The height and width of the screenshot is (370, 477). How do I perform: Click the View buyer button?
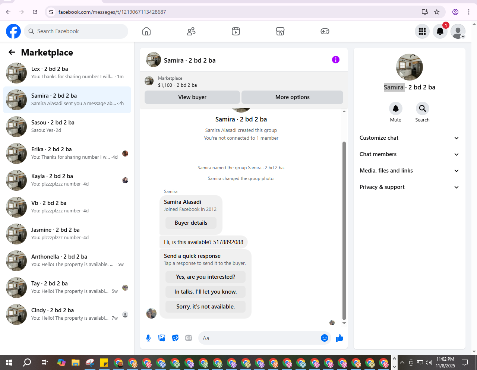[x=192, y=97]
